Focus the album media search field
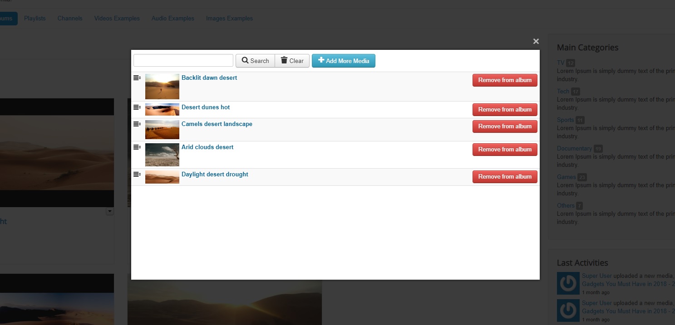Viewport: 675px width, 325px height. (x=183, y=61)
